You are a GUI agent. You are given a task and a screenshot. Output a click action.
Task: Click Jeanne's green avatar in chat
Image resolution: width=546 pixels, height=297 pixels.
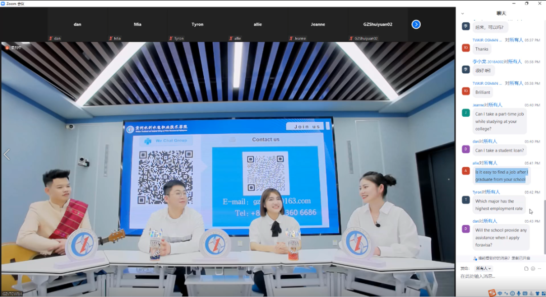click(466, 113)
